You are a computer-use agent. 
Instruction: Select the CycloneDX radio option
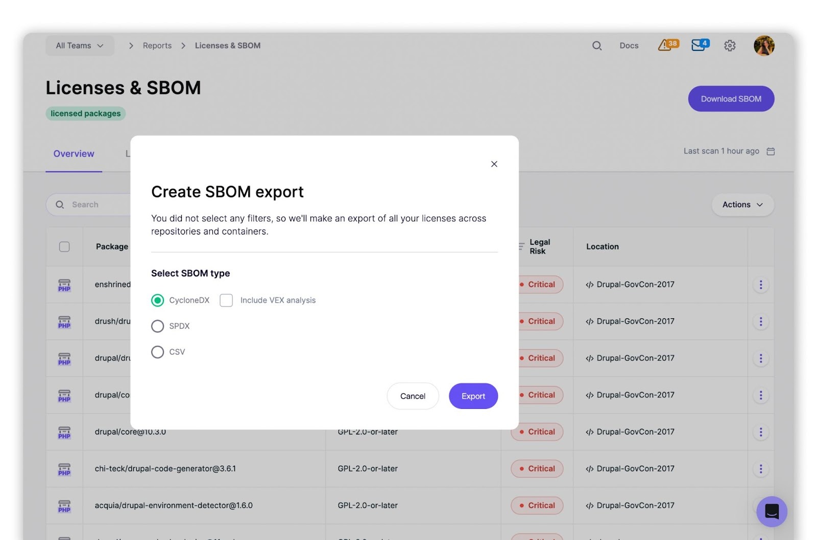(x=158, y=300)
